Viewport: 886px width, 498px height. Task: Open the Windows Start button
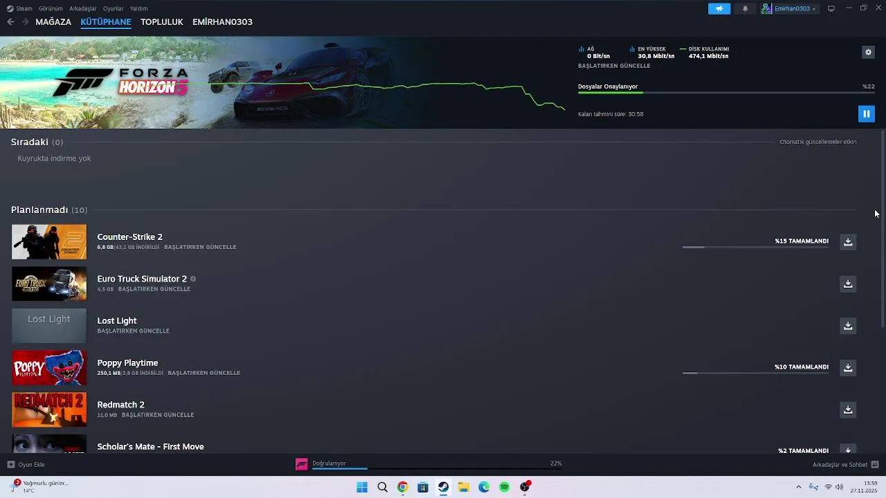click(x=362, y=487)
